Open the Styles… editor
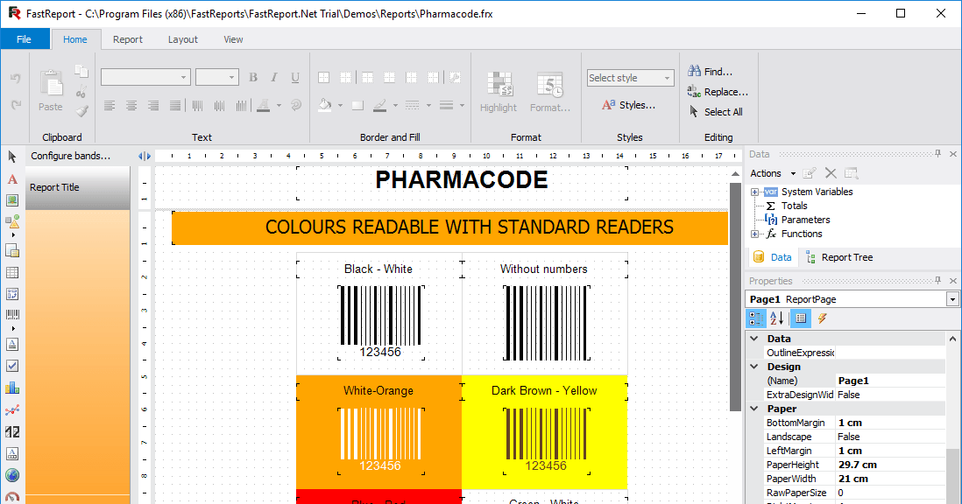The image size is (962, 504). (x=629, y=105)
